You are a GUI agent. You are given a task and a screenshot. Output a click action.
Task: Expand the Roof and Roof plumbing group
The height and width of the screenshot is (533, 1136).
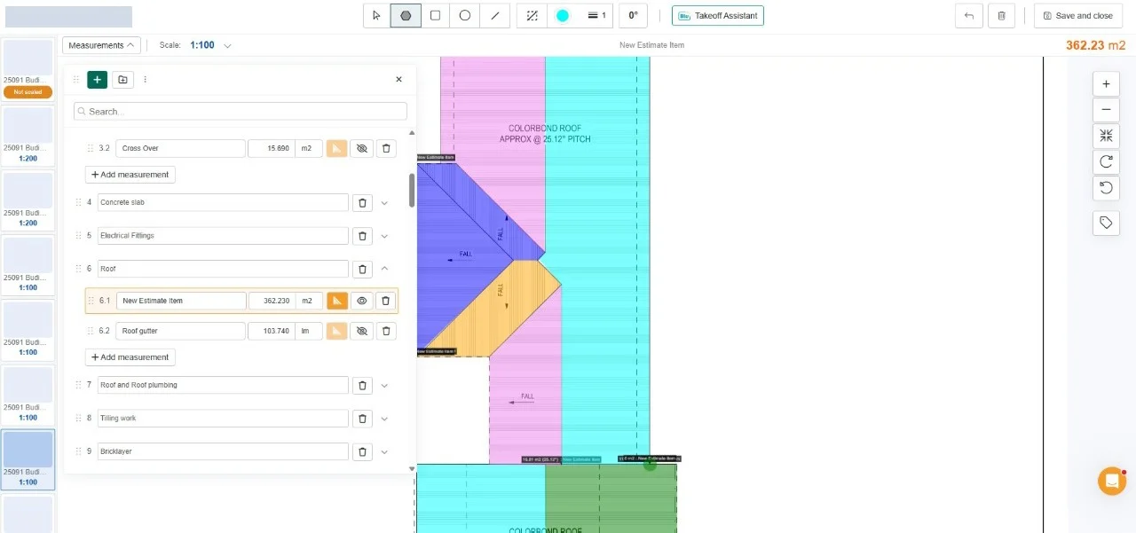click(384, 385)
